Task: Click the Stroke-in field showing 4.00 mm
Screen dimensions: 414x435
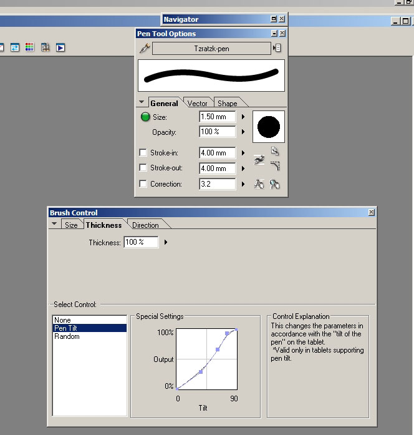Action: [x=218, y=153]
